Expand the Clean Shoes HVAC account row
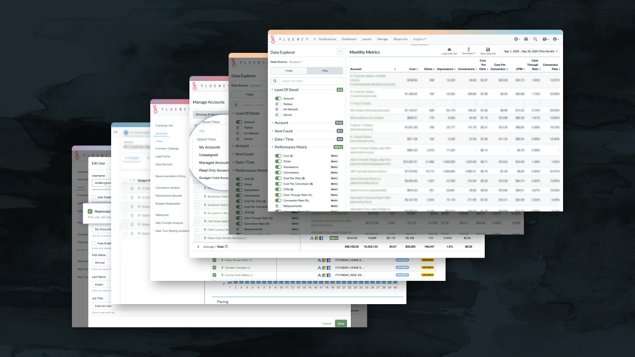 coord(222,260)
